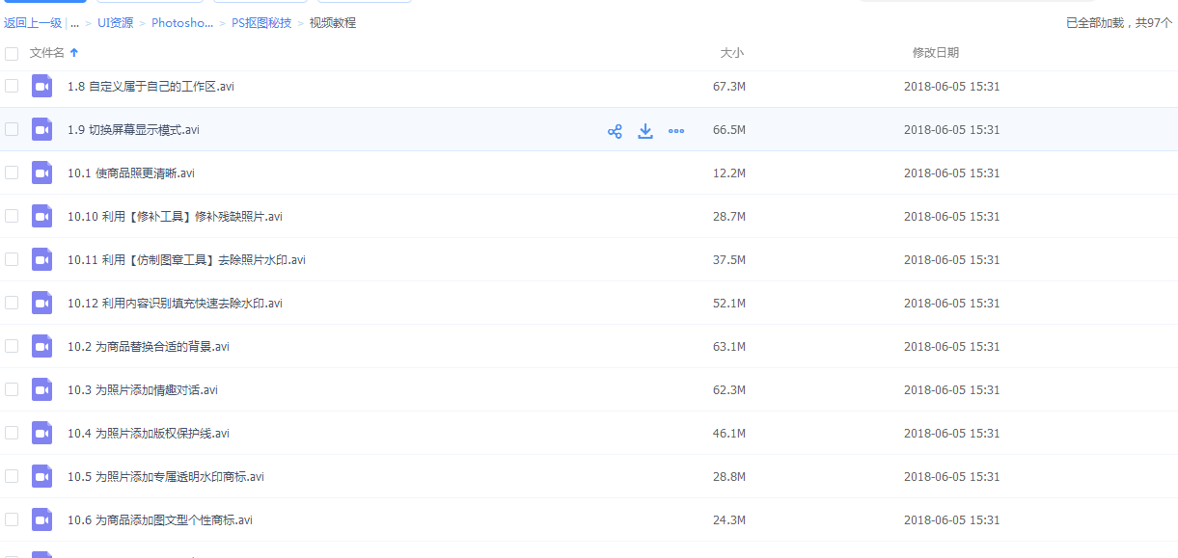Click video icon of 10.6 图文型个性商标 file
The height and width of the screenshot is (558, 1178).
click(41, 520)
